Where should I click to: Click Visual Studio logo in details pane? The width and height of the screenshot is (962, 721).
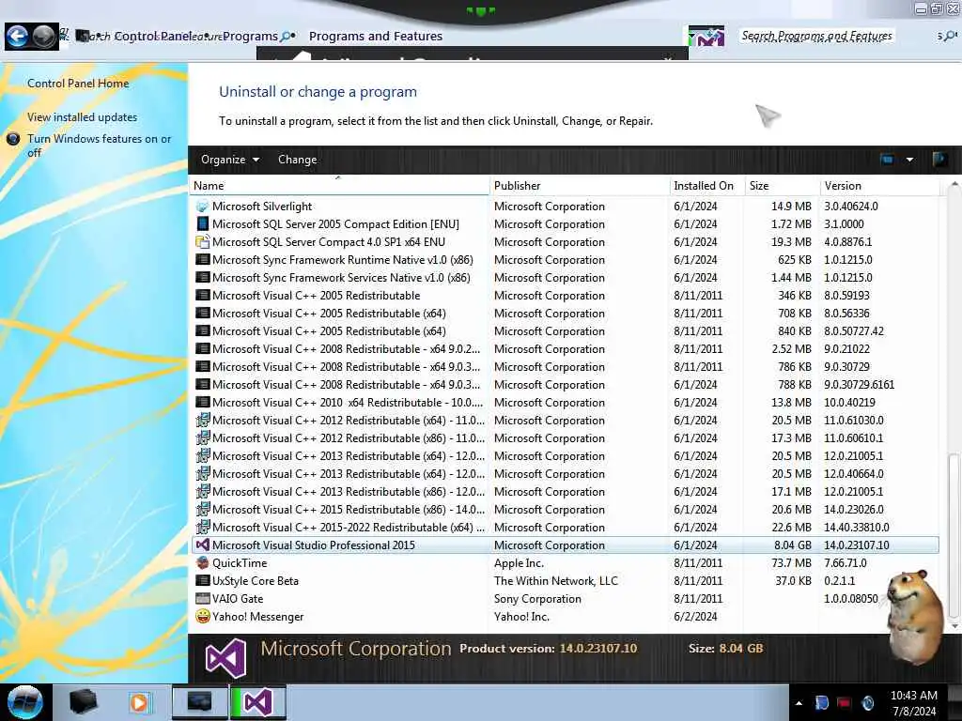225,658
